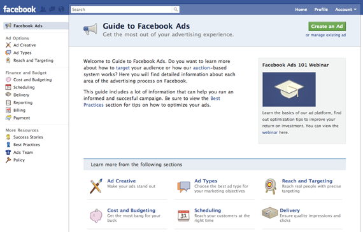This screenshot has height=232, width=363.
Task: Click Reach and Targeting sidebar target icon
Action: point(8,60)
